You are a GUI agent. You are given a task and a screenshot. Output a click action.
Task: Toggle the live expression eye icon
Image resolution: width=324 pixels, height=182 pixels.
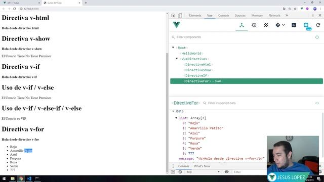(x=226, y=172)
